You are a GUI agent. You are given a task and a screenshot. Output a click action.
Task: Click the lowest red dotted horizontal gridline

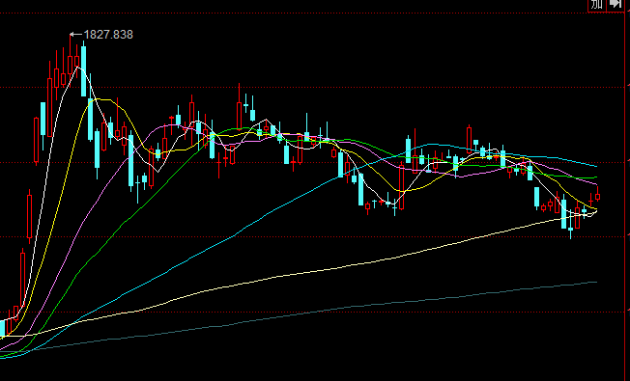(x=313, y=312)
